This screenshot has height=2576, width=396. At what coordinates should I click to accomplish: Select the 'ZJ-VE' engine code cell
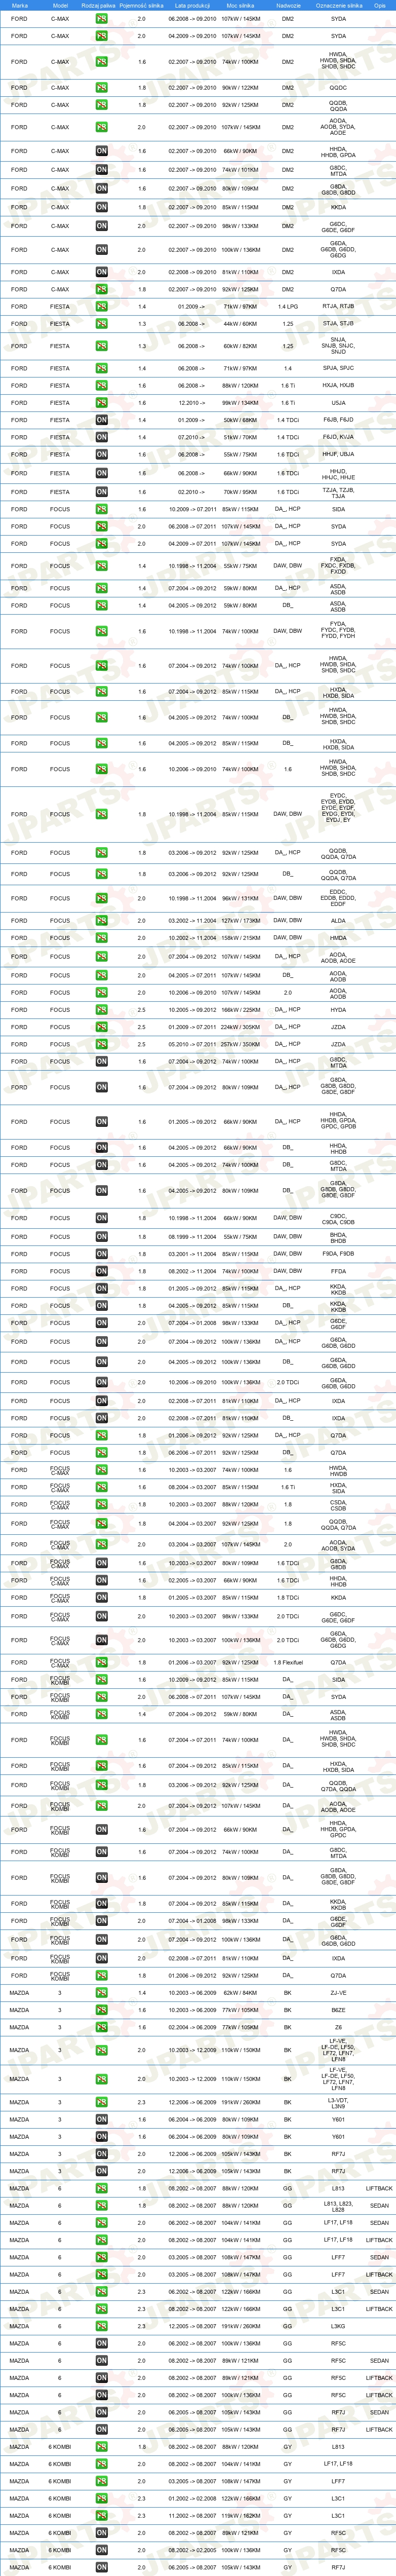click(x=338, y=1993)
